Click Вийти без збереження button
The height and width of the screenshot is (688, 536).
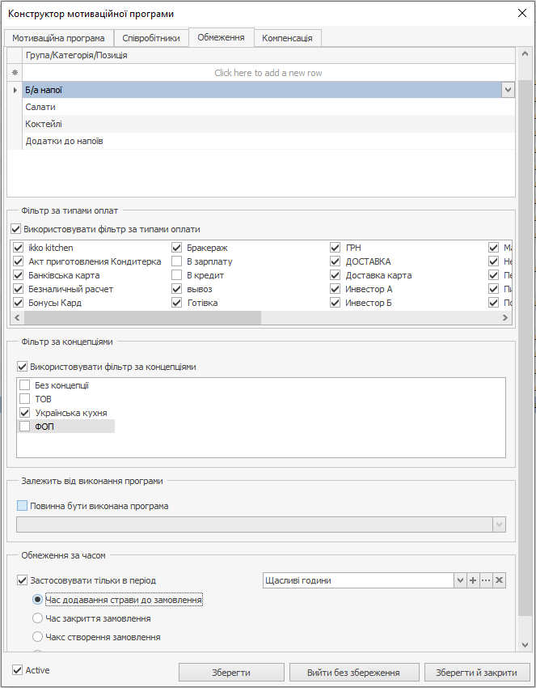(354, 673)
